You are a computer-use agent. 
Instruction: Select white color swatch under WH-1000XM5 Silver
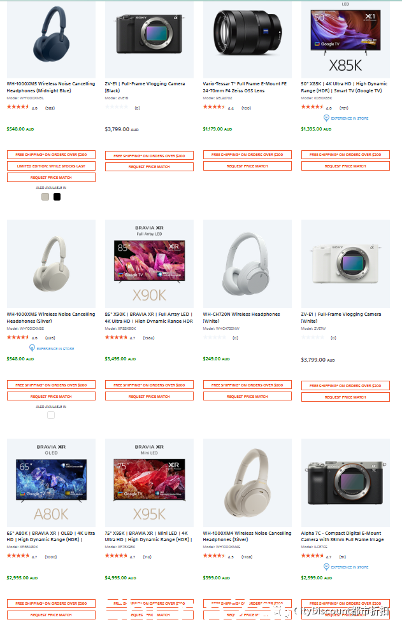pos(51,415)
